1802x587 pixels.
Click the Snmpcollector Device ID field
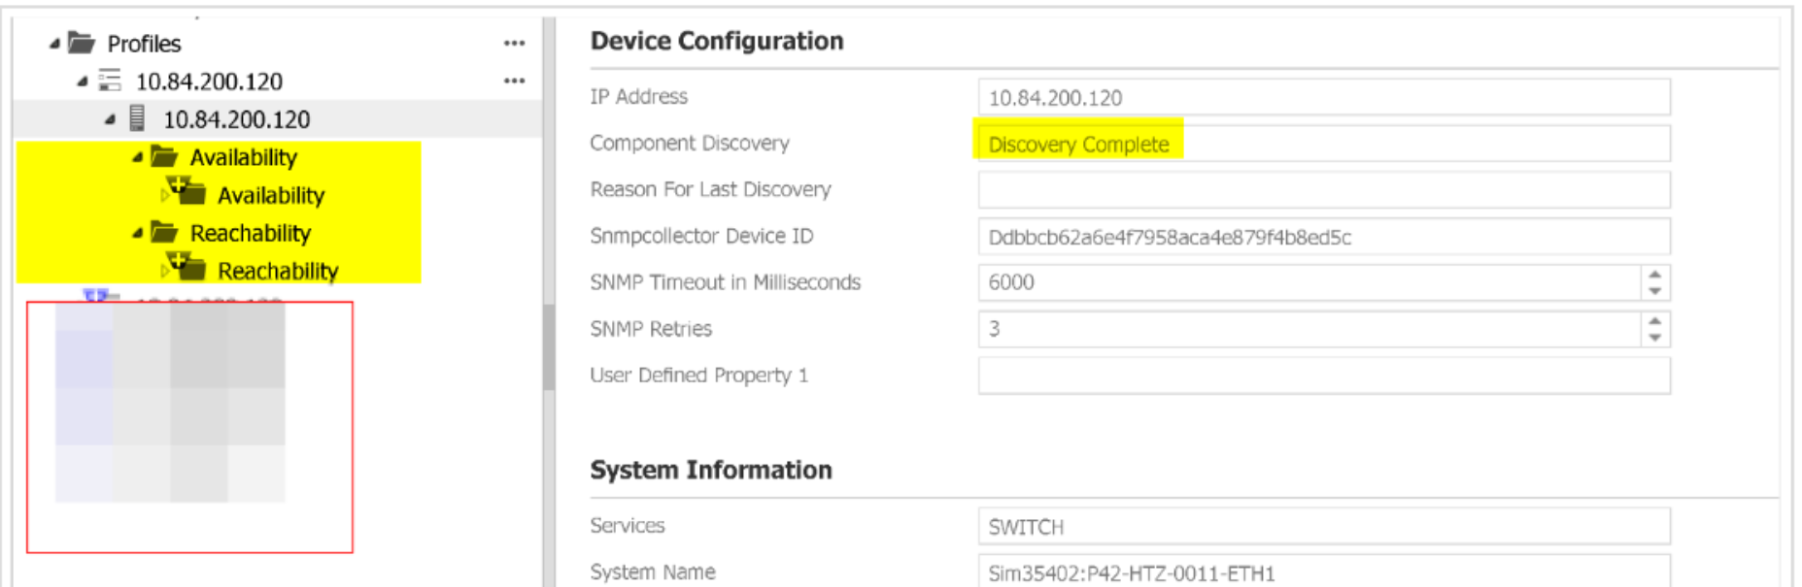click(1323, 237)
